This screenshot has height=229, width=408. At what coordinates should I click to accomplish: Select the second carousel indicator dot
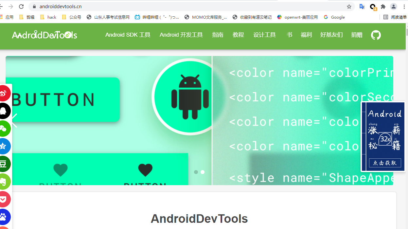coord(203,172)
